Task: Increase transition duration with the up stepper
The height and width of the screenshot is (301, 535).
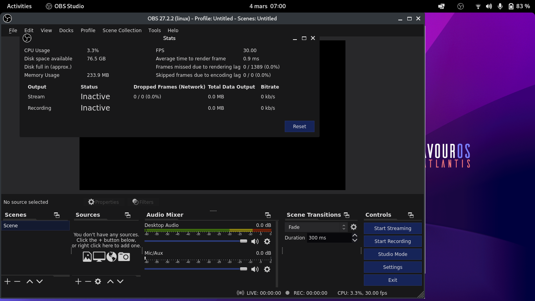Action: coord(354,235)
